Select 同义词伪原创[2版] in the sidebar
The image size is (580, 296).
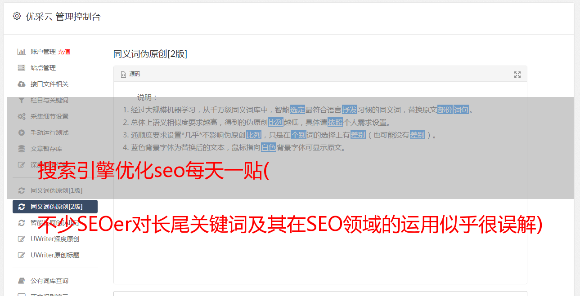click(55, 207)
